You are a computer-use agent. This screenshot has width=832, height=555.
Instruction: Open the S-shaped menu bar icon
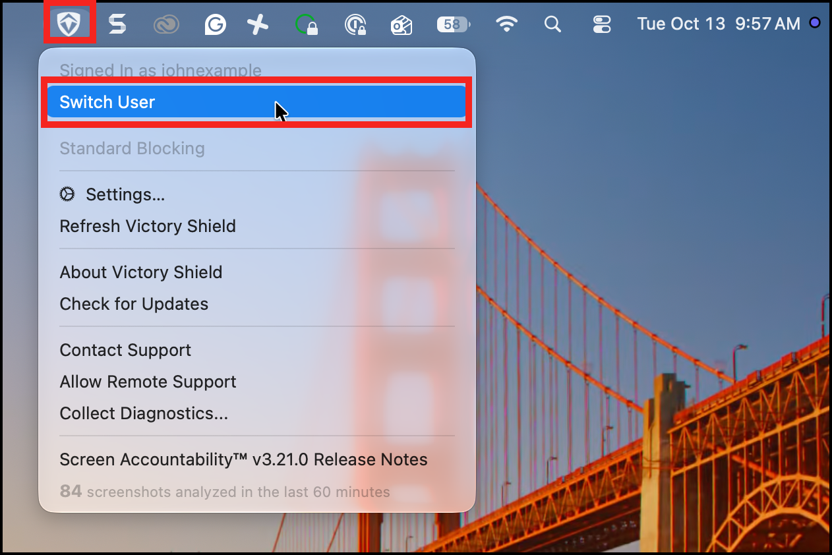[x=117, y=24]
